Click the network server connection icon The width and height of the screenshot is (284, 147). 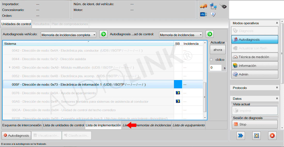(x=213, y=6)
